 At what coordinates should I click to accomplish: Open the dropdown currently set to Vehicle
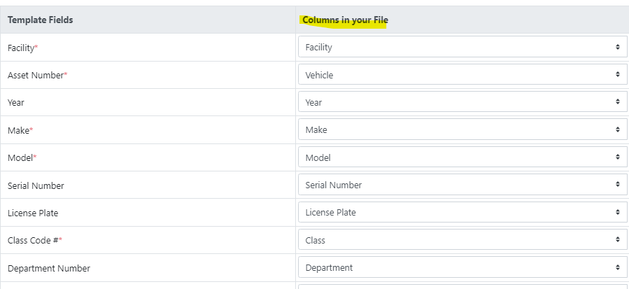pos(462,75)
